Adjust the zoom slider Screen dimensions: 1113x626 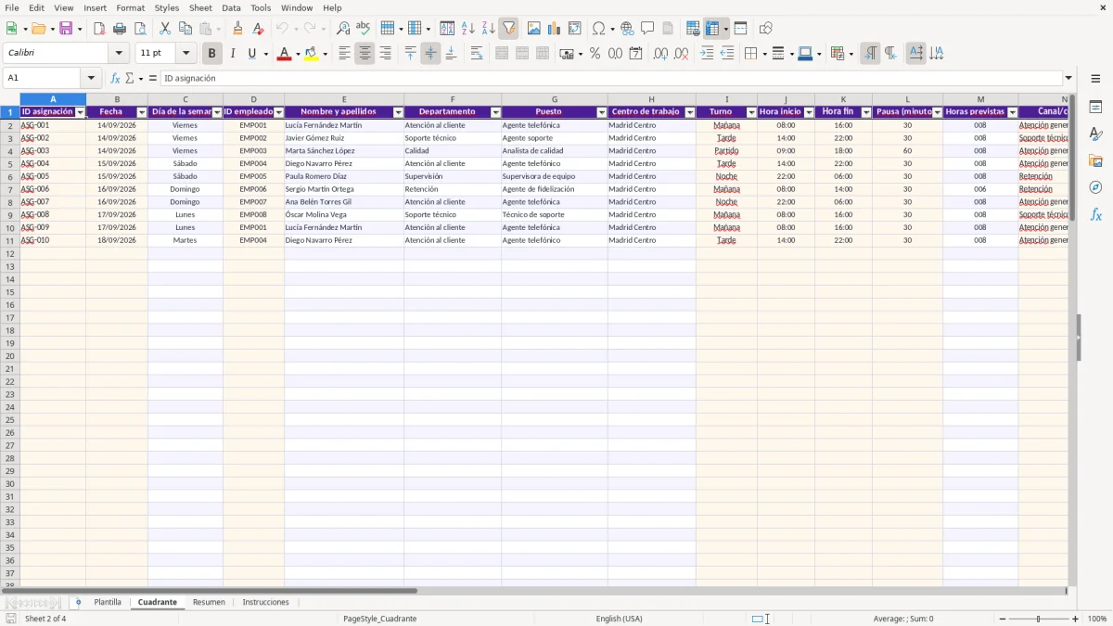(1039, 619)
